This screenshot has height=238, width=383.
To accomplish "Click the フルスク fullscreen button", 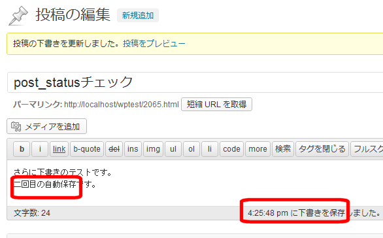I will 367,149.
